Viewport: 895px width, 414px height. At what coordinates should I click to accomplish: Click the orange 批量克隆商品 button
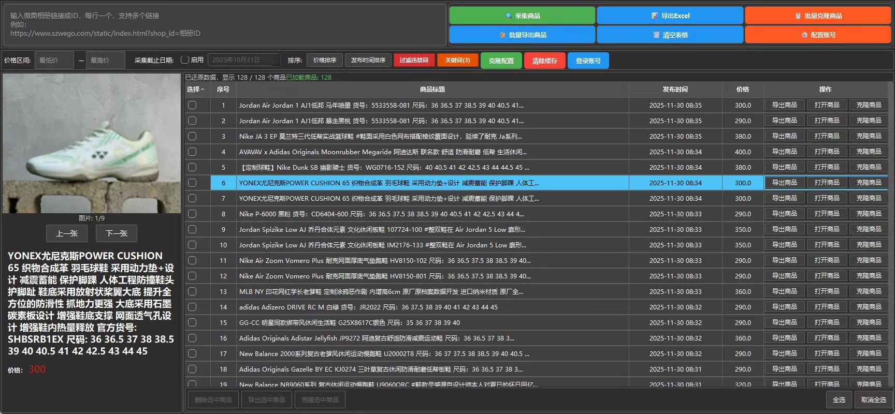818,16
